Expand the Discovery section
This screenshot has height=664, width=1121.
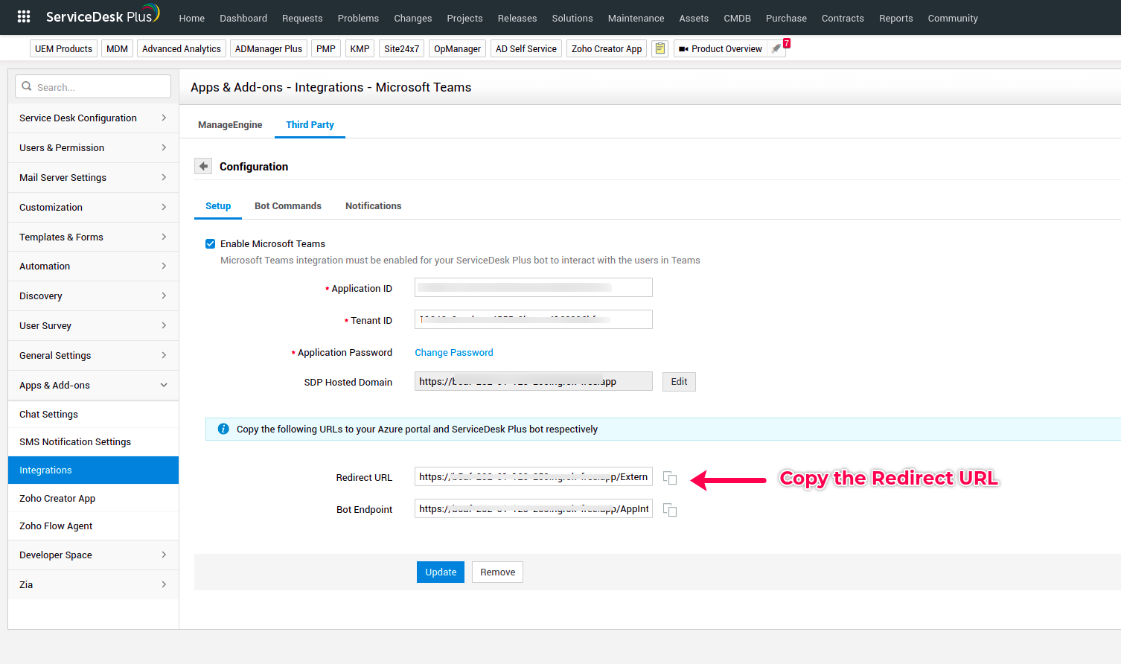[93, 296]
